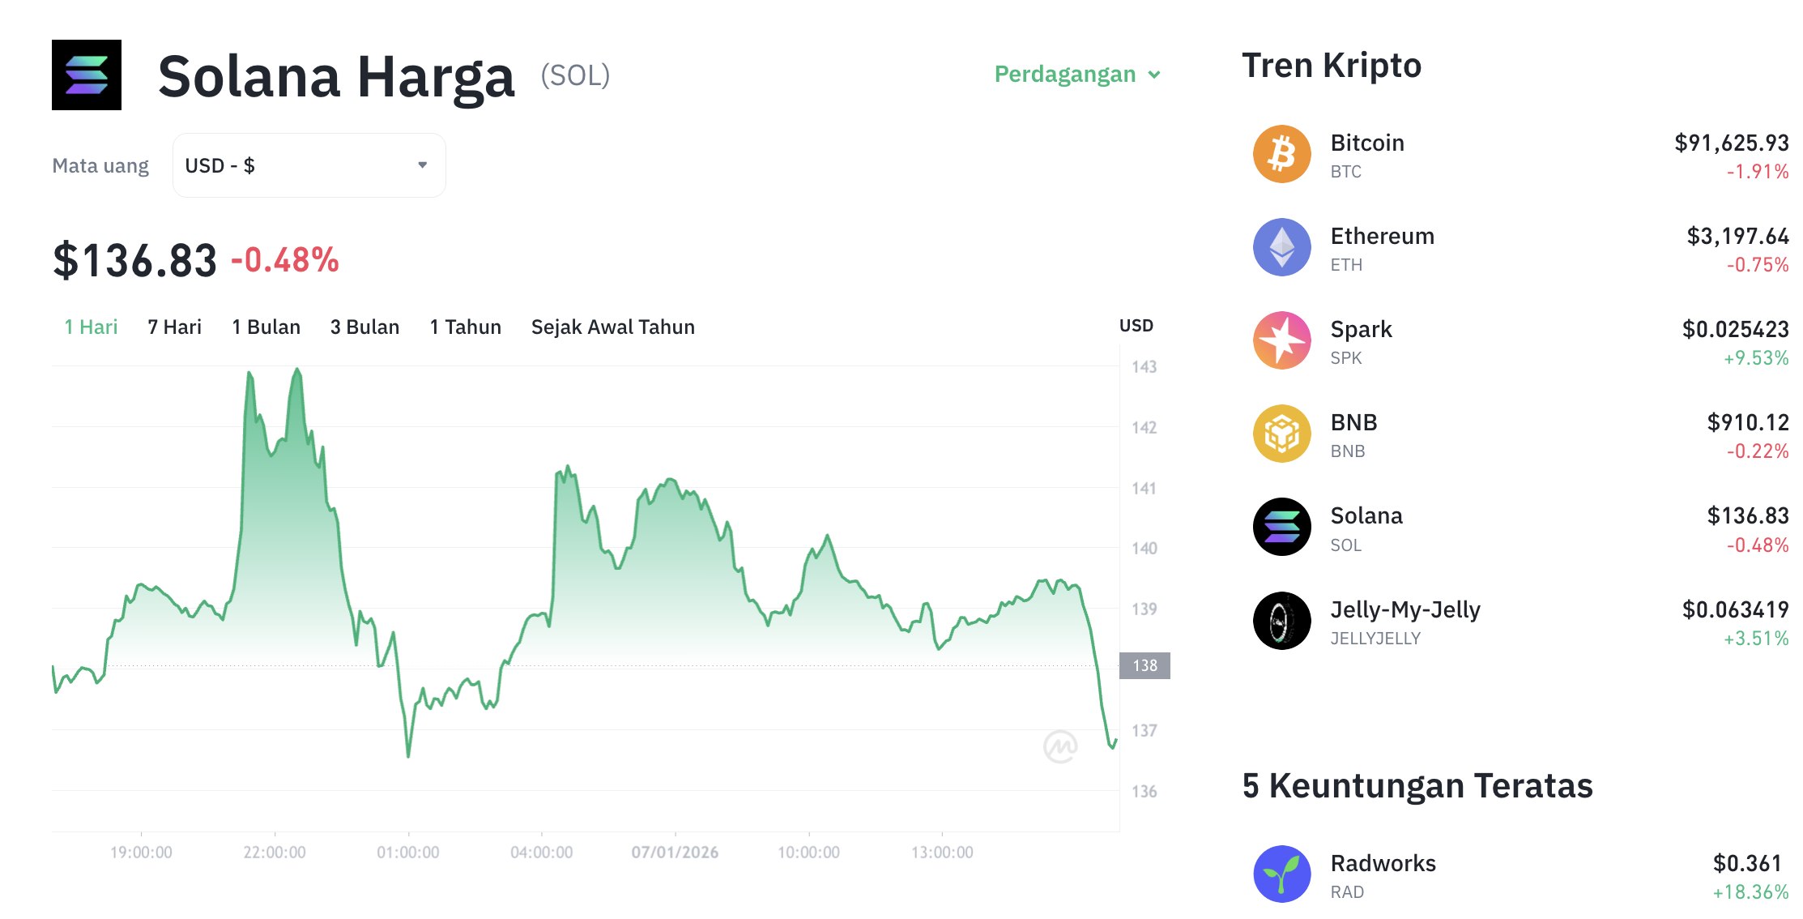The width and height of the screenshot is (1803, 919).
Task: Open the 3 Bulan chart view
Action: [x=364, y=327]
